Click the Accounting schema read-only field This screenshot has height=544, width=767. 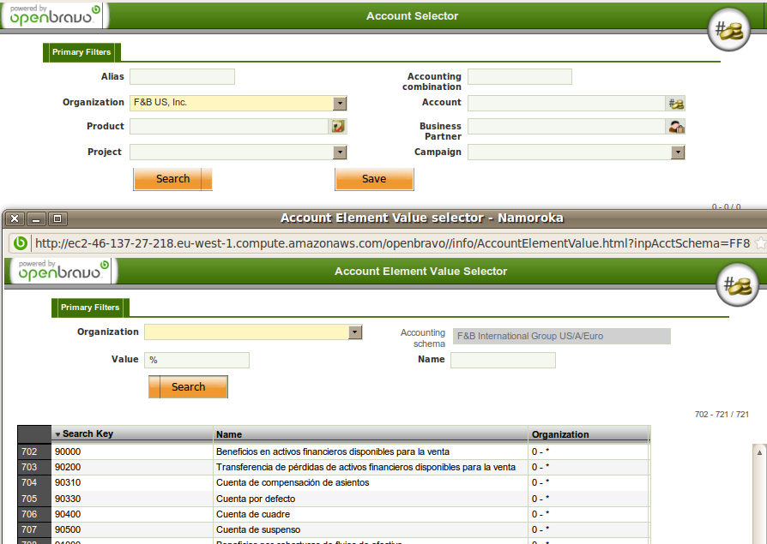[562, 336]
